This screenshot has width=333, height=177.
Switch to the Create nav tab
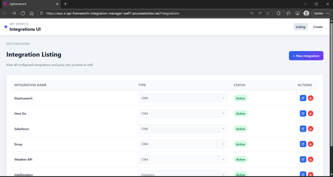(318, 27)
